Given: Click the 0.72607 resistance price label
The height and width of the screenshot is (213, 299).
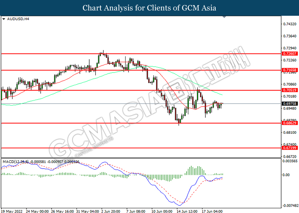Looking at the screenshot, I should click(290, 54).
